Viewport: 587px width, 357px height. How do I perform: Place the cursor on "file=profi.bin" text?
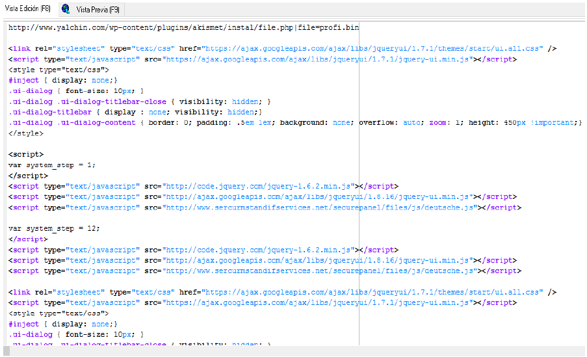[328, 27]
